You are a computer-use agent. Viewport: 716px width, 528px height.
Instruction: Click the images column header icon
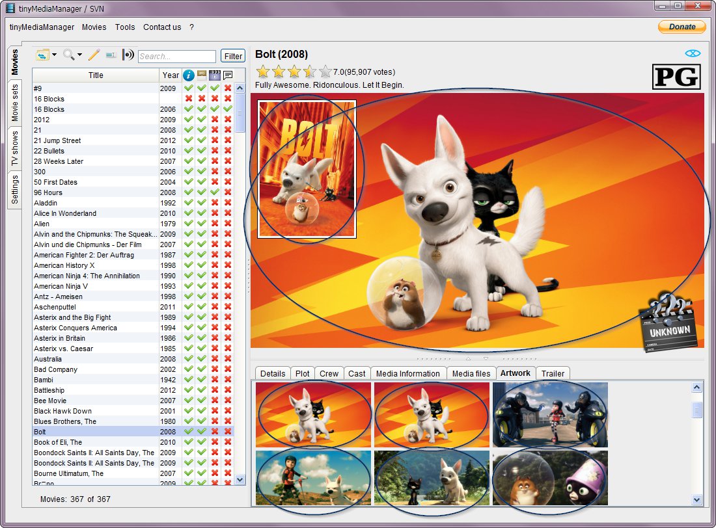[201, 75]
